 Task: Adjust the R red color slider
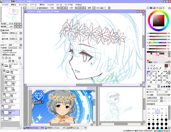click(158, 33)
